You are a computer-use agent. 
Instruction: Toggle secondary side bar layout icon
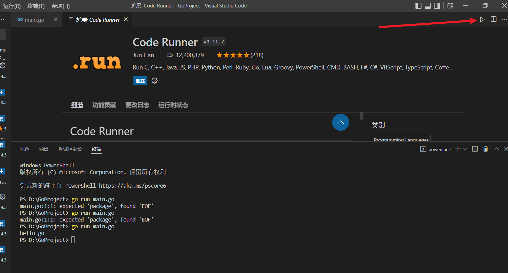click(x=437, y=6)
